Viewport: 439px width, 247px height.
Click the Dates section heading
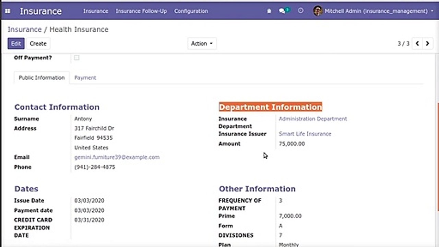[x=26, y=189]
